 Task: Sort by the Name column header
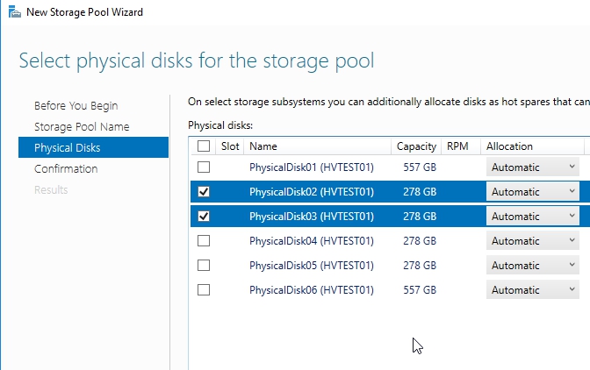click(x=318, y=146)
